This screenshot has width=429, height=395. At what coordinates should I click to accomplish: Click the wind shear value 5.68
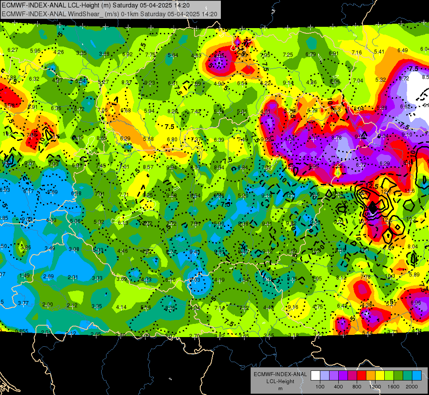click(148, 139)
